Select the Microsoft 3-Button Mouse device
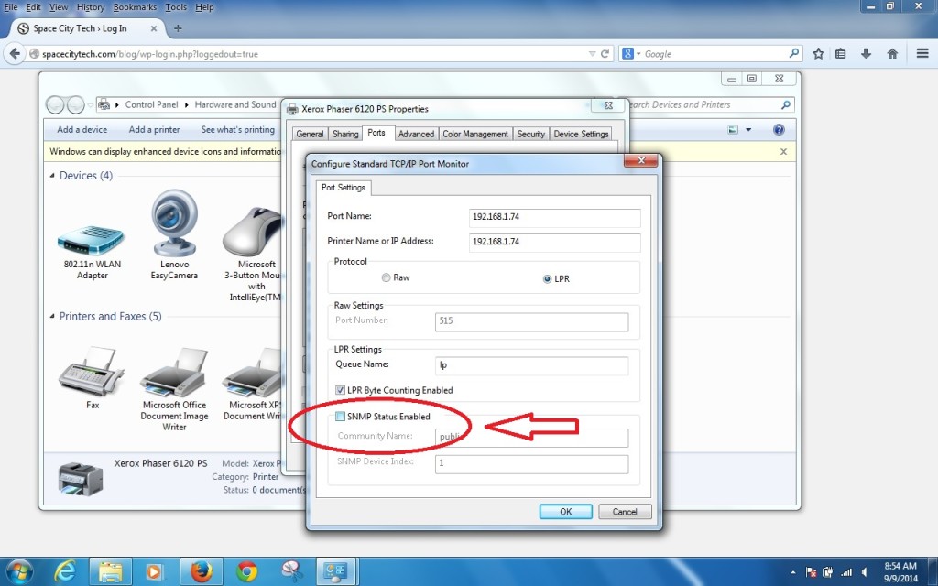938x586 pixels. 251,255
